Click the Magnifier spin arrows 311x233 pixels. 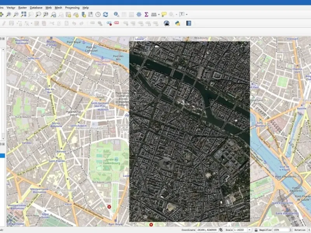[x=290, y=230]
